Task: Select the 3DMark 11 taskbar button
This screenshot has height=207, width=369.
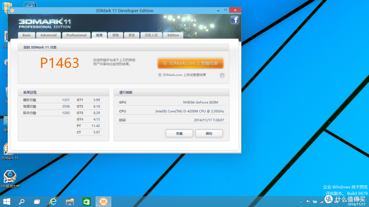Action: (x=103, y=202)
